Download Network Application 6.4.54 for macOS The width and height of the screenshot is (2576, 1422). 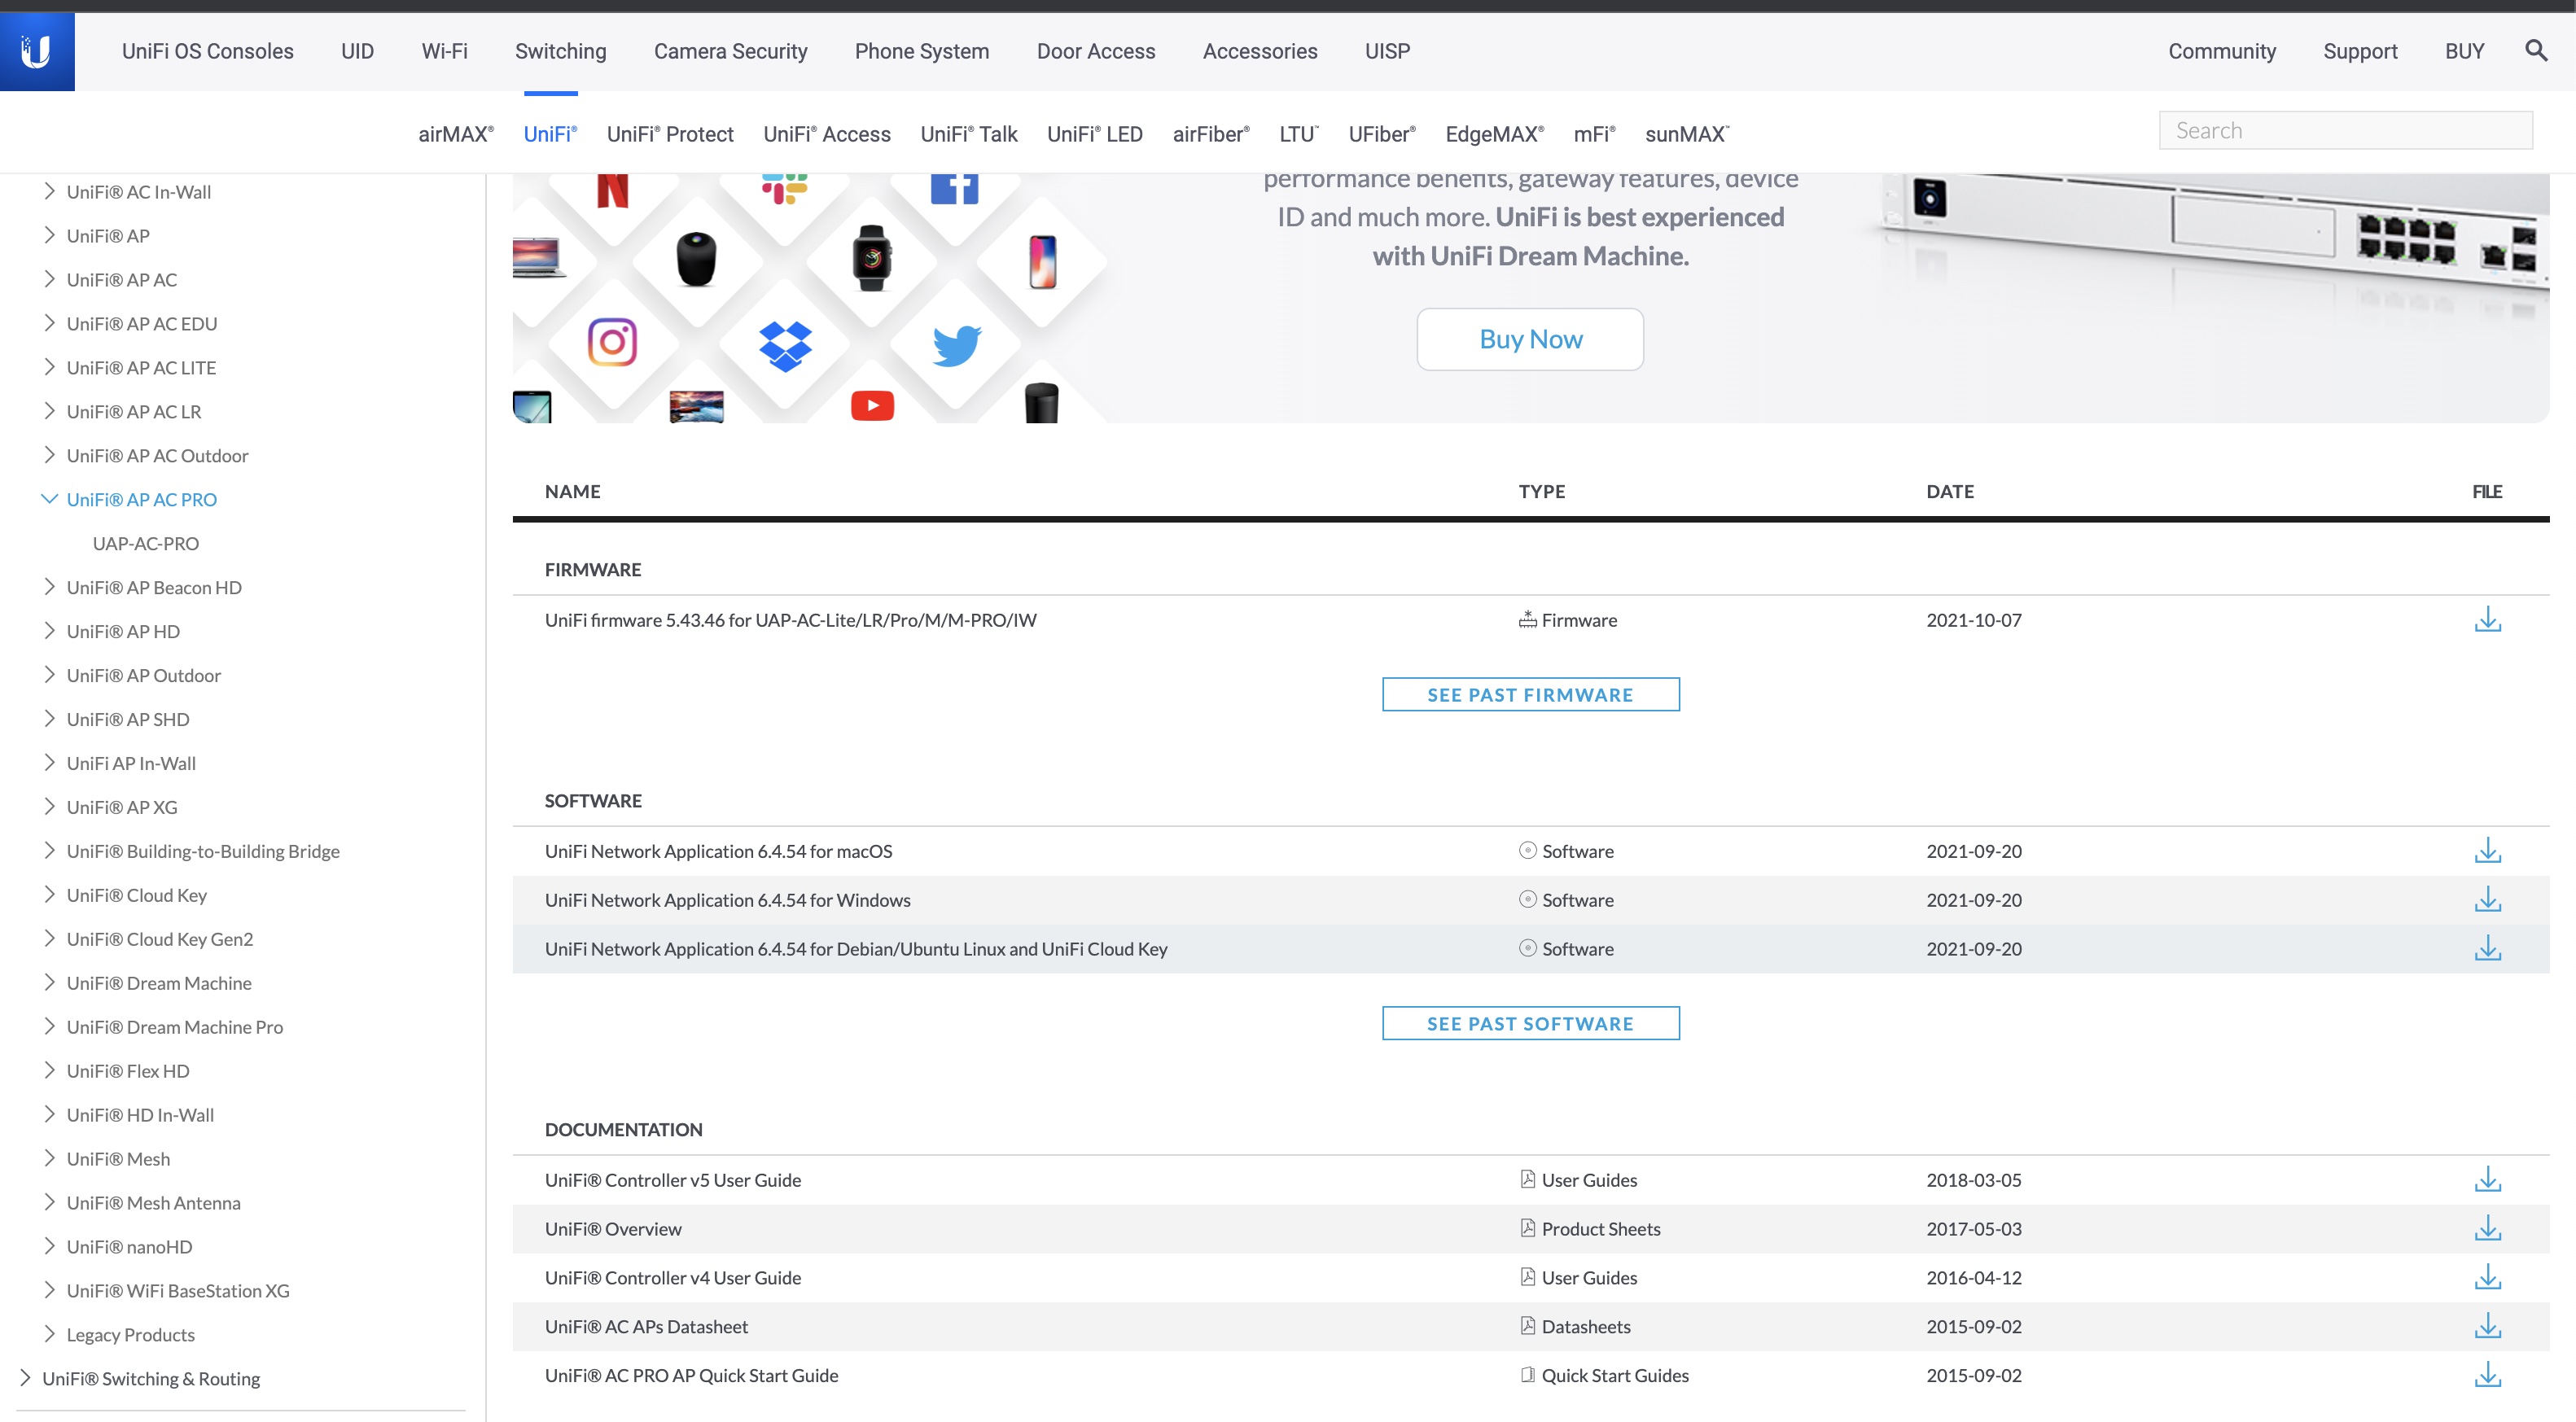2487,851
